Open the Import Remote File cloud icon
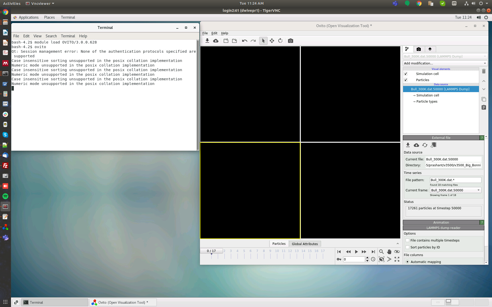492x307 pixels. tap(216, 41)
